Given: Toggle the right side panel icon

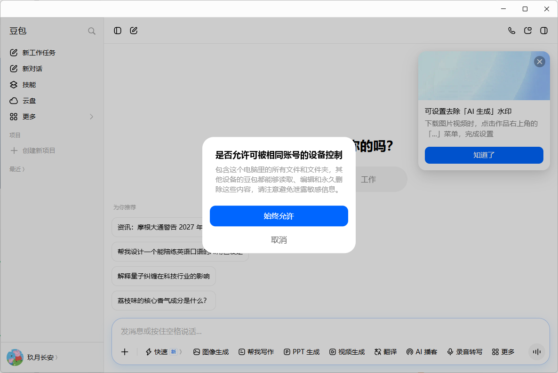Looking at the screenshot, I should (544, 31).
